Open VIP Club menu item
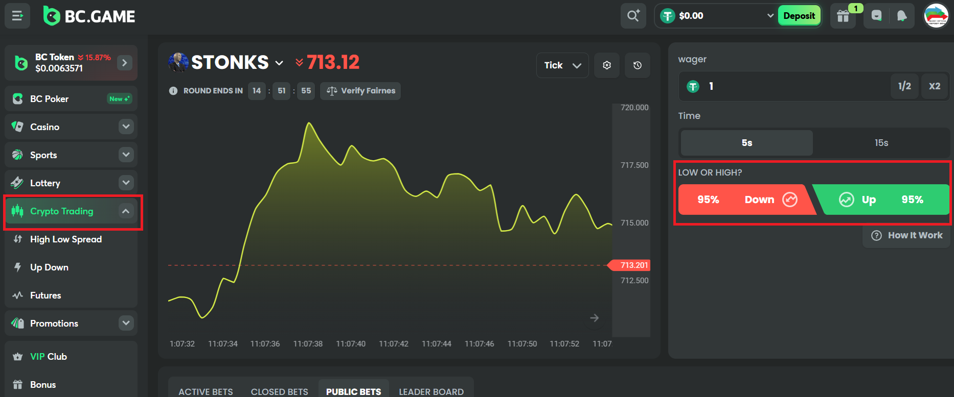The height and width of the screenshot is (397, 954). pyautogui.click(x=71, y=357)
